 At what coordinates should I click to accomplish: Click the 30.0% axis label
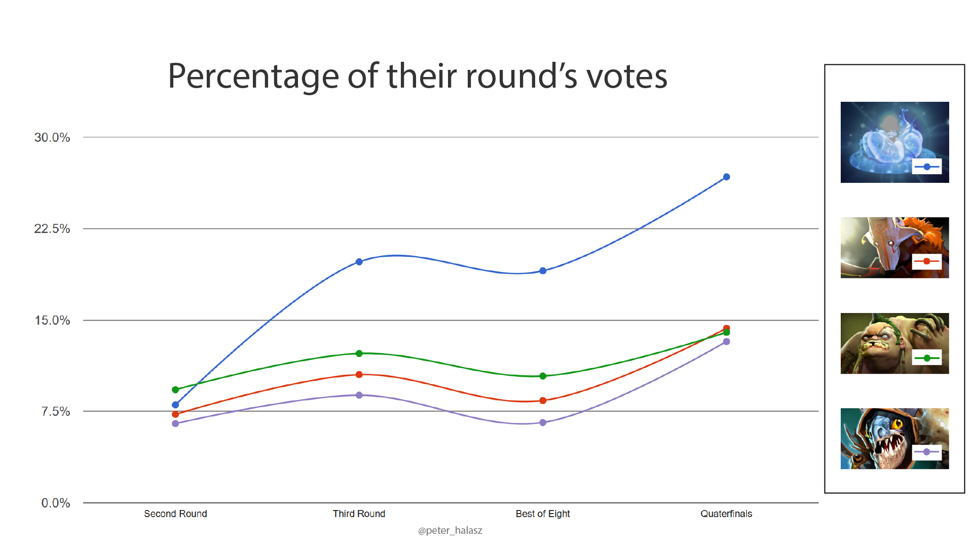[52, 137]
